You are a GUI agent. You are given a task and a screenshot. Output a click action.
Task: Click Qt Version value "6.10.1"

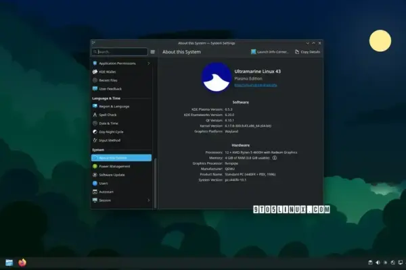tap(229, 120)
